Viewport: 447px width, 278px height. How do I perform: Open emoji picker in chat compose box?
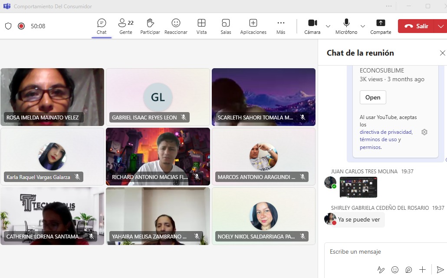point(395,270)
